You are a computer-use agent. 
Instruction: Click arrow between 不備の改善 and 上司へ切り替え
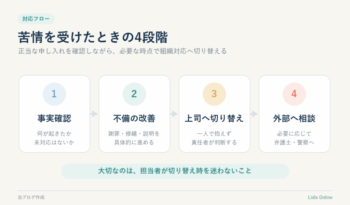tap(174, 114)
